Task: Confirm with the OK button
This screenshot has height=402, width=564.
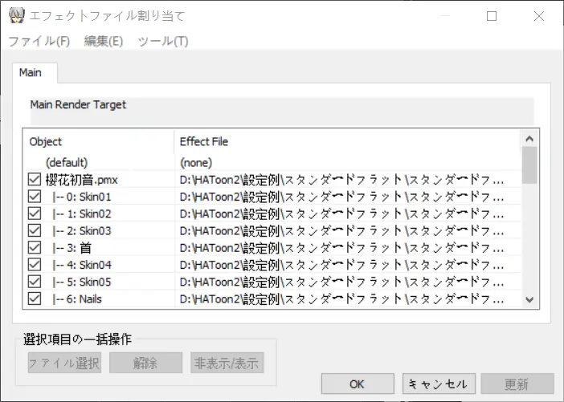Action: click(x=358, y=384)
